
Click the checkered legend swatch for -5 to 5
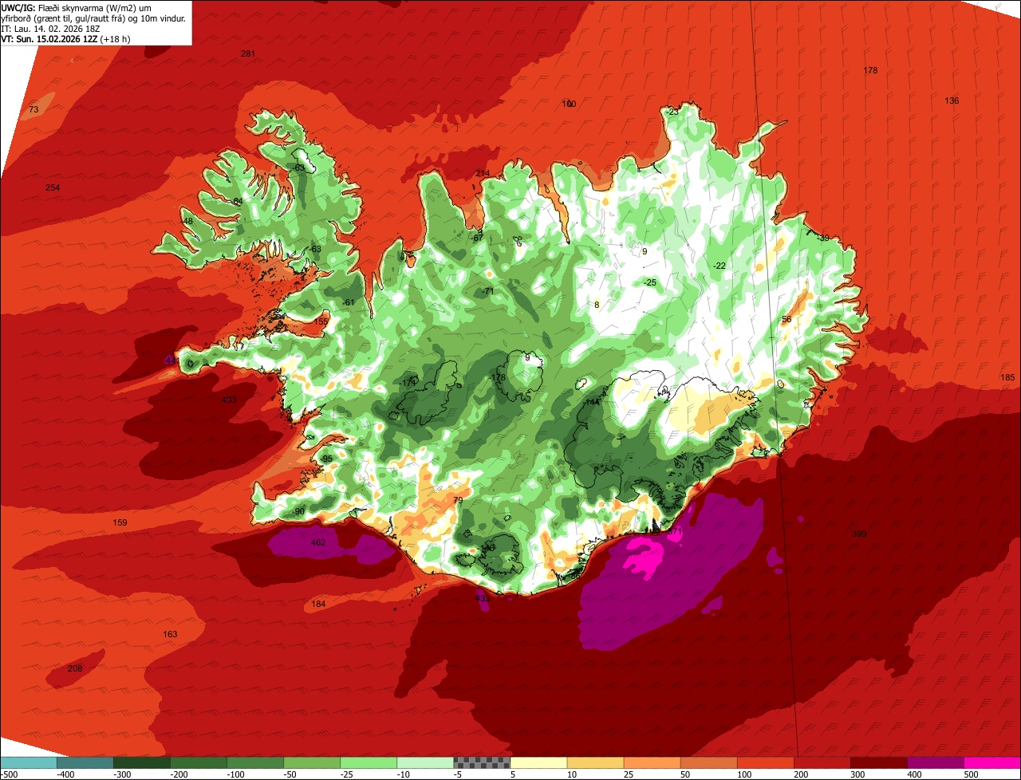pos(482,762)
